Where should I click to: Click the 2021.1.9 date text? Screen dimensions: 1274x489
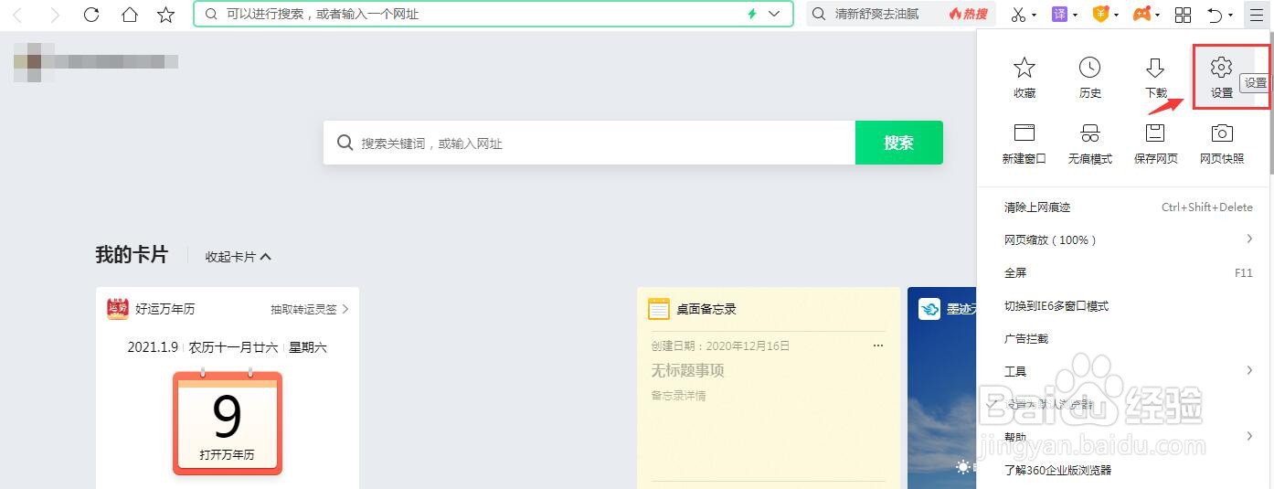click(153, 347)
